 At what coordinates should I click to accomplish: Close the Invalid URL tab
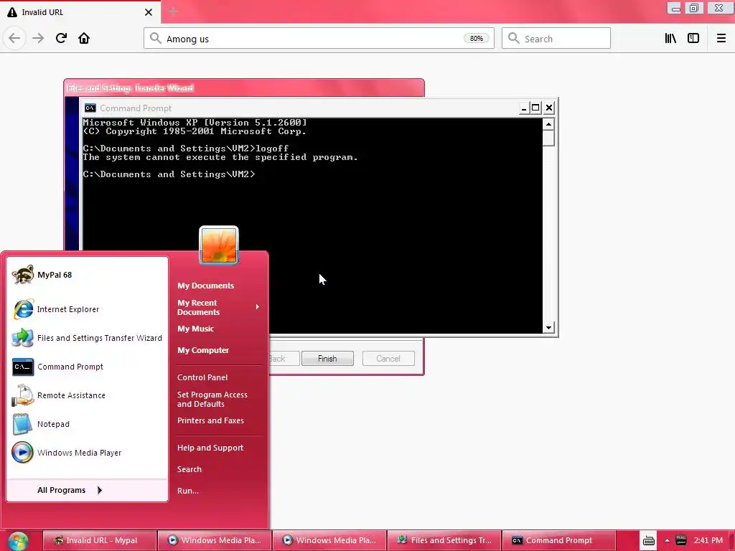(149, 12)
